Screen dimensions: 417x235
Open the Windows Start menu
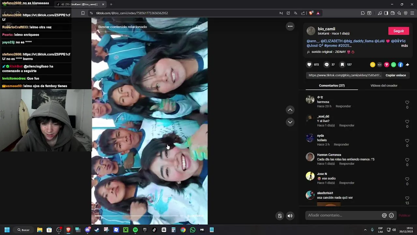(x=7, y=230)
